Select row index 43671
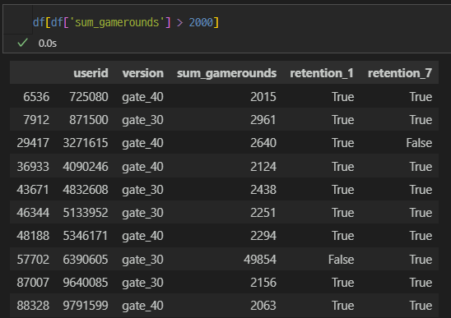The height and width of the screenshot is (318, 451). click(33, 190)
